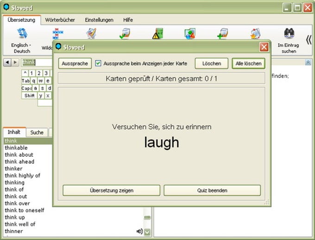Click the Wildcard search toolbar icon

57,34
